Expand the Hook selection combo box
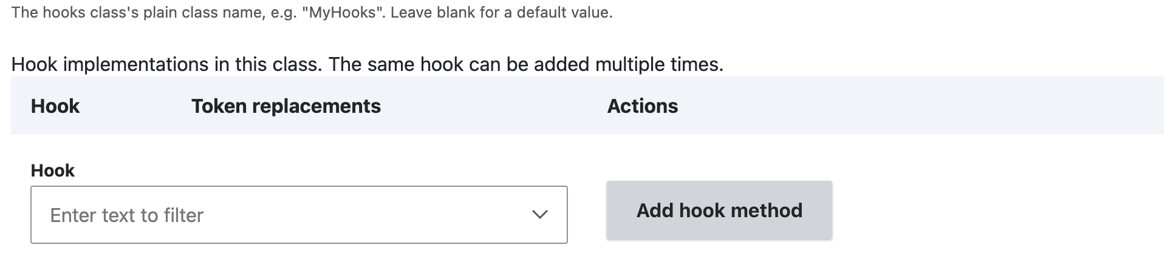The height and width of the screenshot is (256, 1176). (x=299, y=215)
